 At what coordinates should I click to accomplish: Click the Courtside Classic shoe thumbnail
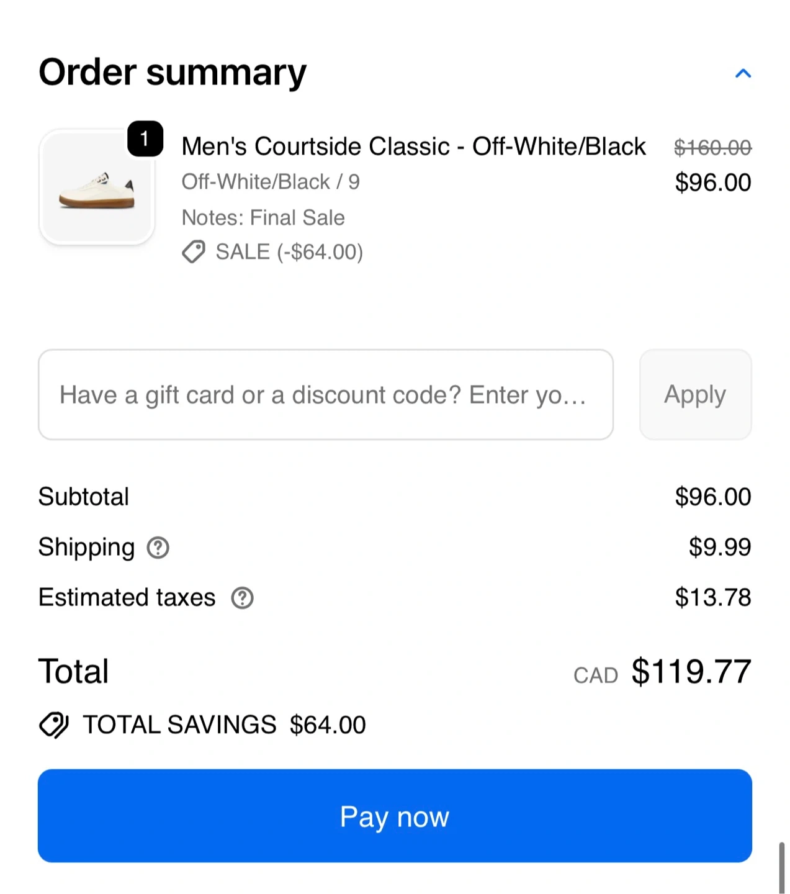pyautogui.click(x=97, y=187)
